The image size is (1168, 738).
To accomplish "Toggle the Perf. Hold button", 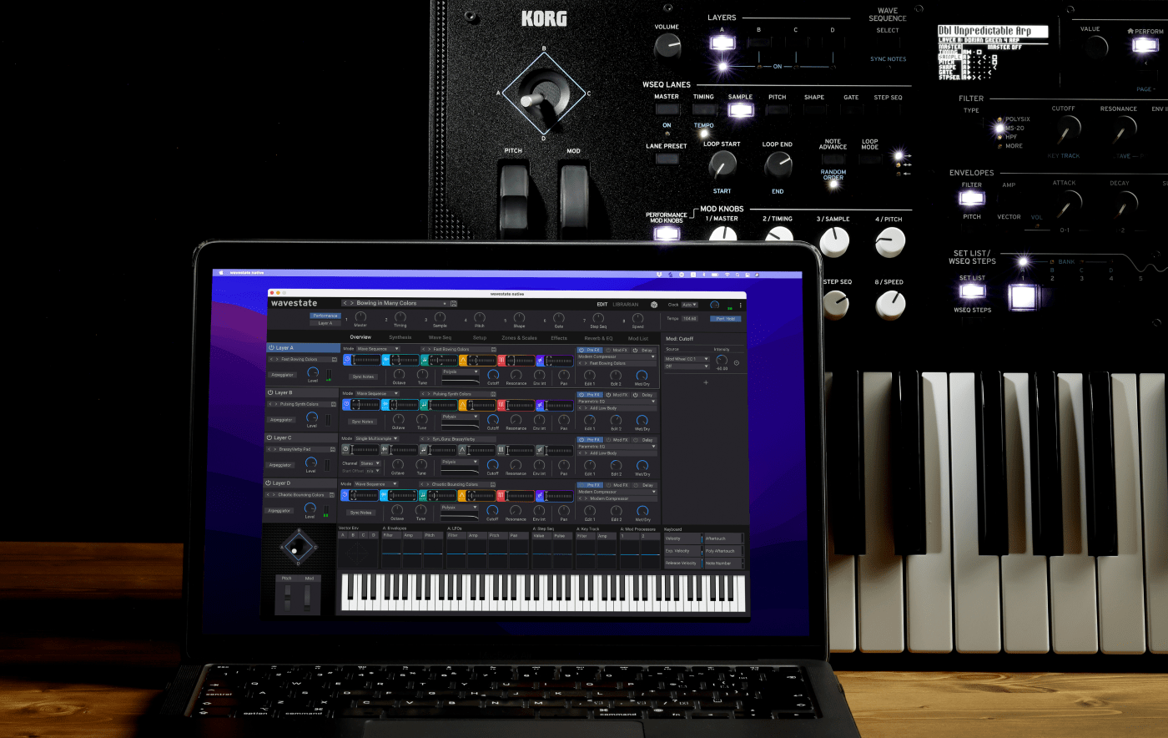I will (725, 319).
